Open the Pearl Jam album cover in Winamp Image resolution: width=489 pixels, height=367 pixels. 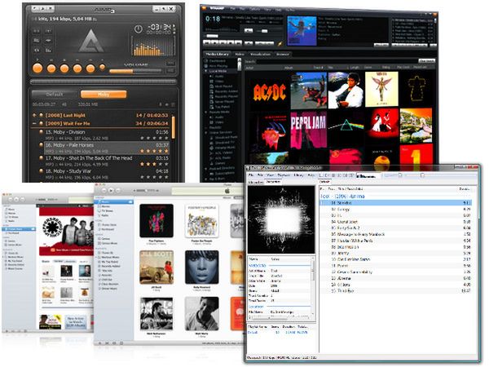[308, 130]
